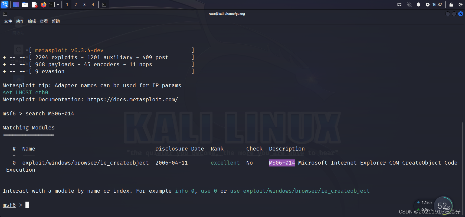Open the 编辑 menu
This screenshot has width=465, height=217.
click(x=32, y=21)
